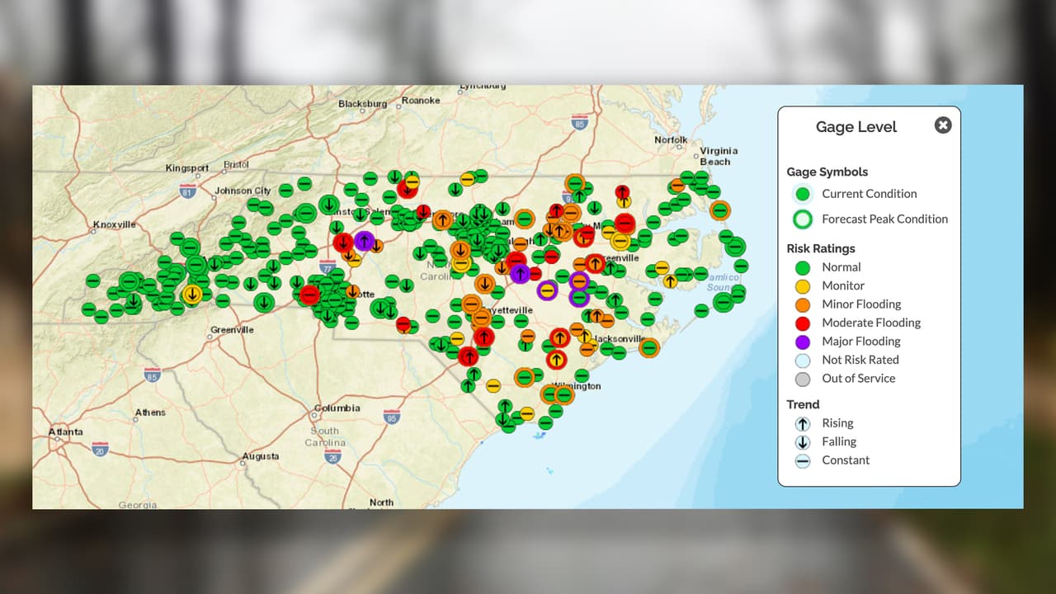
Task: Click the Knoxville city label on map
Action: coord(114,224)
